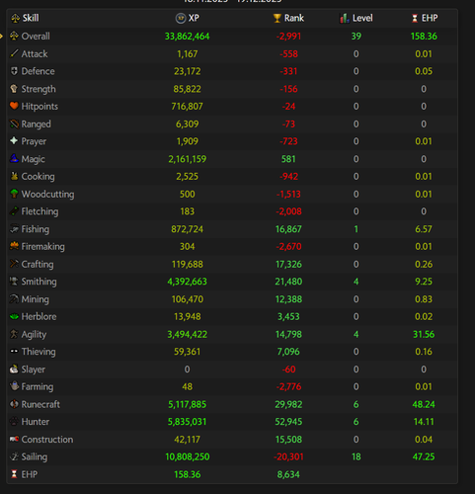Click the Herblore leaf icon
475x494 pixels.
tap(14, 316)
